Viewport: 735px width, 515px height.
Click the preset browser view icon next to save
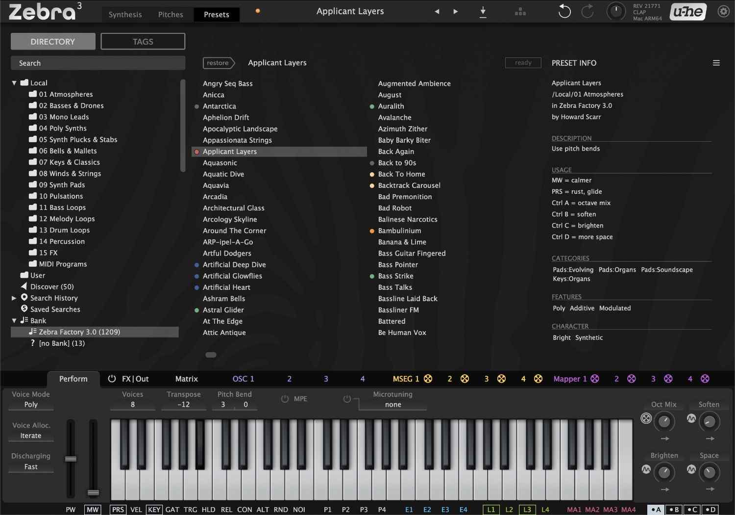tap(520, 11)
